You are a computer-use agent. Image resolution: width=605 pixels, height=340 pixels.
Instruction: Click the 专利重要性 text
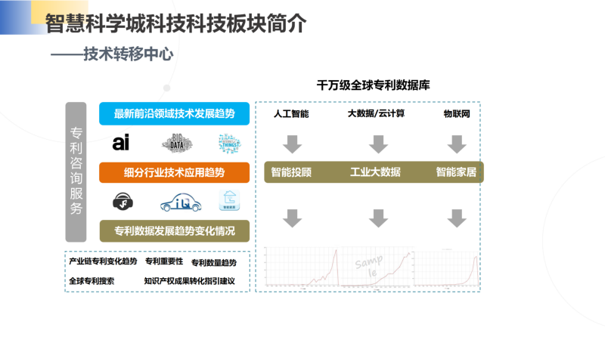point(164,261)
